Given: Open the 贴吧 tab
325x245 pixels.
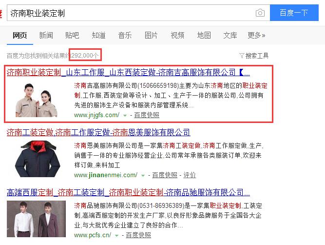Looking at the screenshot, I should (x=72, y=35).
